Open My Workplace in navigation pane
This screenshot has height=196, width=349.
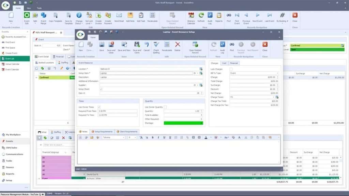tap(15, 135)
